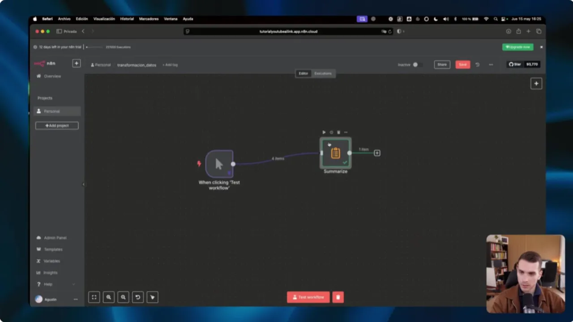The width and height of the screenshot is (573, 322).
Task: Switch to the Executions tab
Action: coord(323,73)
